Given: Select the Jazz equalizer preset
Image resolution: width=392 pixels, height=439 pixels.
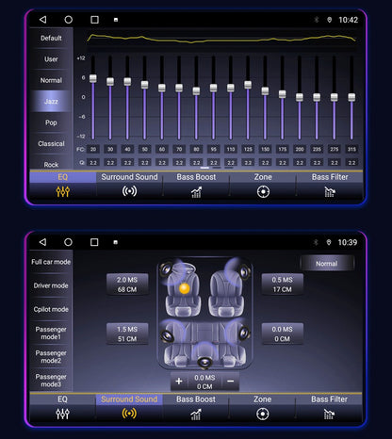Looking at the screenshot, I should (51, 101).
